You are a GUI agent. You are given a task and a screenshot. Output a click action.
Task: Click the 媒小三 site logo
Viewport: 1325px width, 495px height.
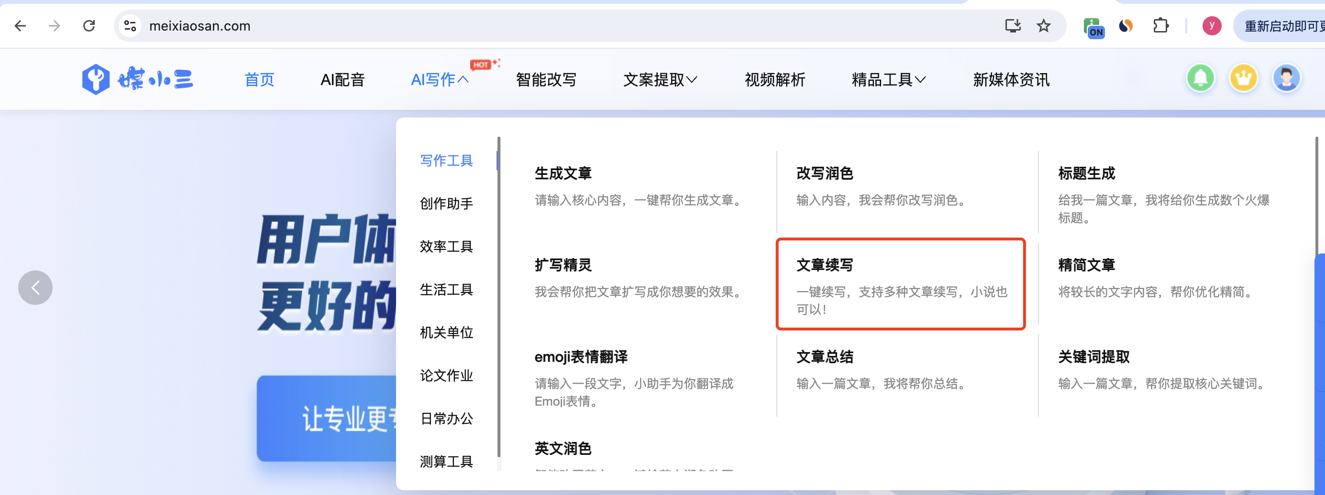click(x=137, y=79)
